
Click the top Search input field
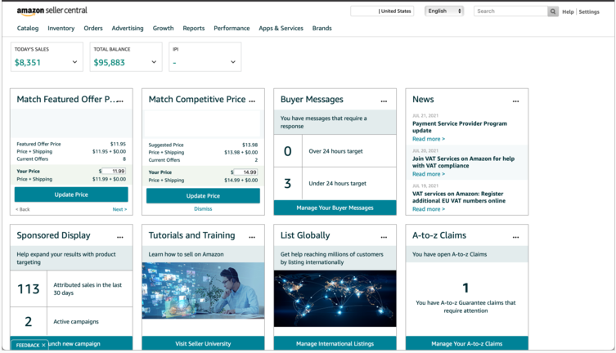(x=510, y=11)
